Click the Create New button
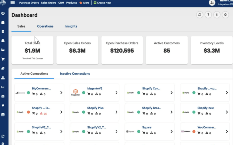Image resolution: width=233 pixels, height=145 pixels. coord(105,3)
